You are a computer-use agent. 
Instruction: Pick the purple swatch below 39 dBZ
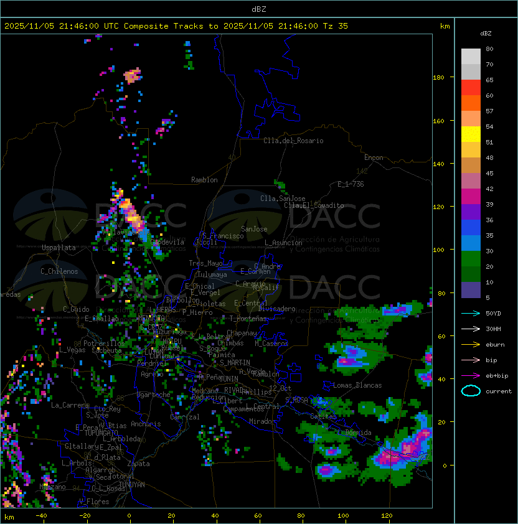471,212
